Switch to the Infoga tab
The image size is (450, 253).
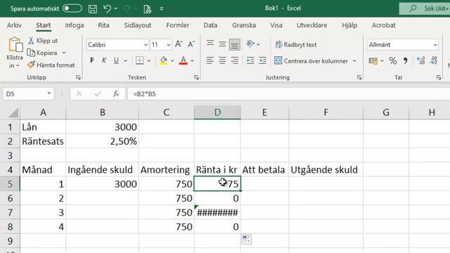[75, 25]
